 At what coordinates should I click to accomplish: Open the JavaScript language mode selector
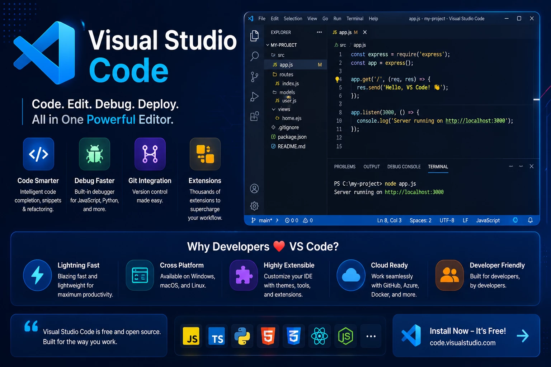[x=488, y=220]
